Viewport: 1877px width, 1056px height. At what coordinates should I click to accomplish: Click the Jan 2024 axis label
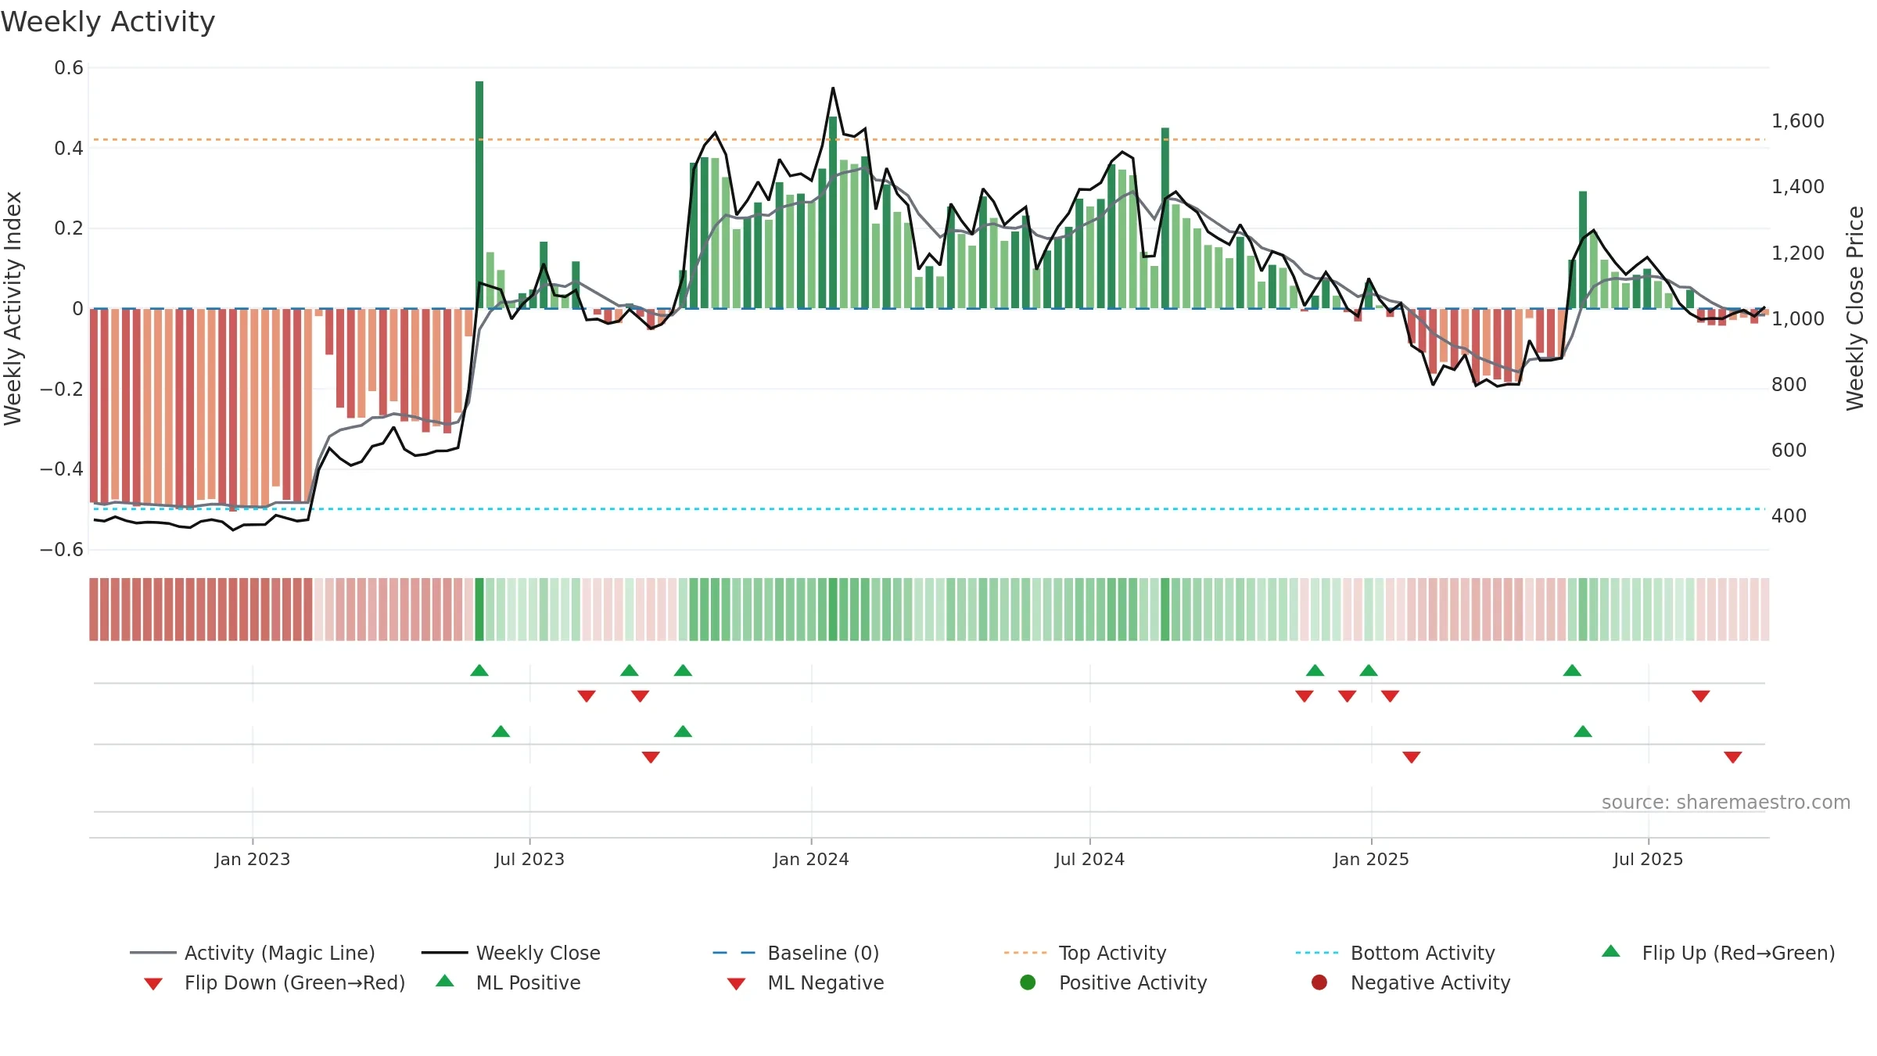[x=811, y=860]
